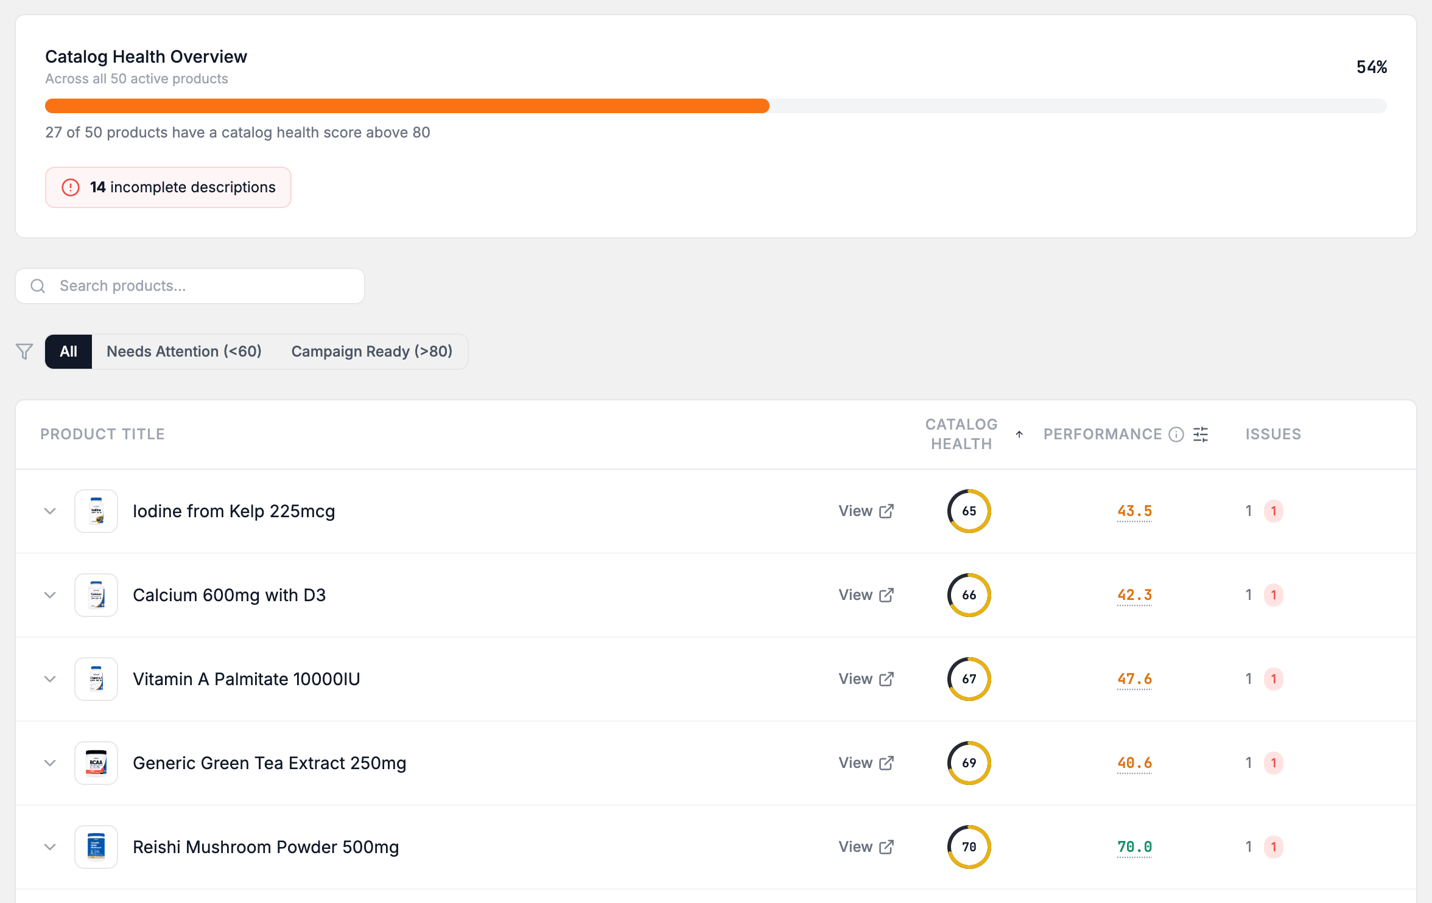Open the Performance settings sliders icon
The height and width of the screenshot is (903, 1432).
[x=1201, y=434]
